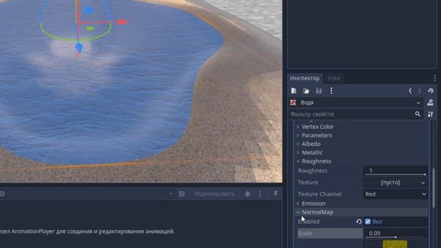Open Texture Channel Red dropdown
Viewport: 441px width, 248px height.
[395, 194]
